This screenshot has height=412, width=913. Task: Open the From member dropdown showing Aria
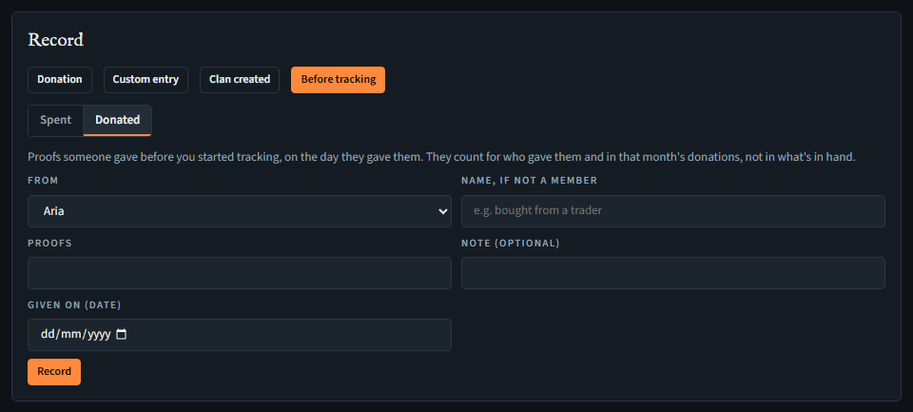pos(240,211)
